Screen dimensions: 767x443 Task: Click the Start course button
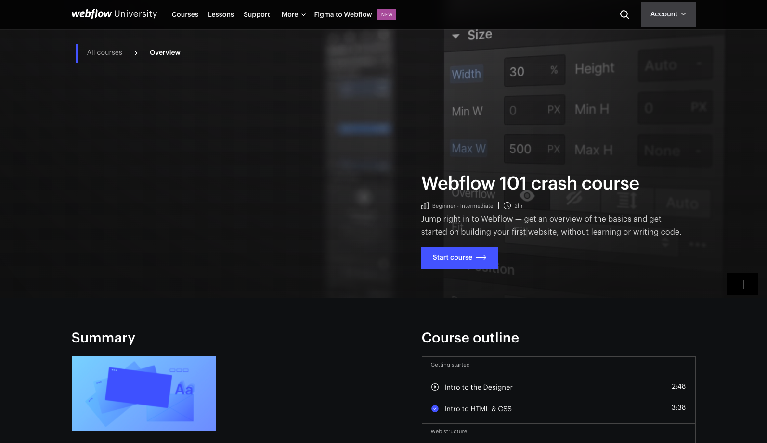459,258
